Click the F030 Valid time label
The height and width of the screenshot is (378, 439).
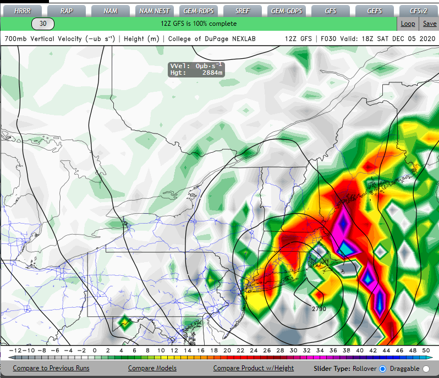(378, 39)
